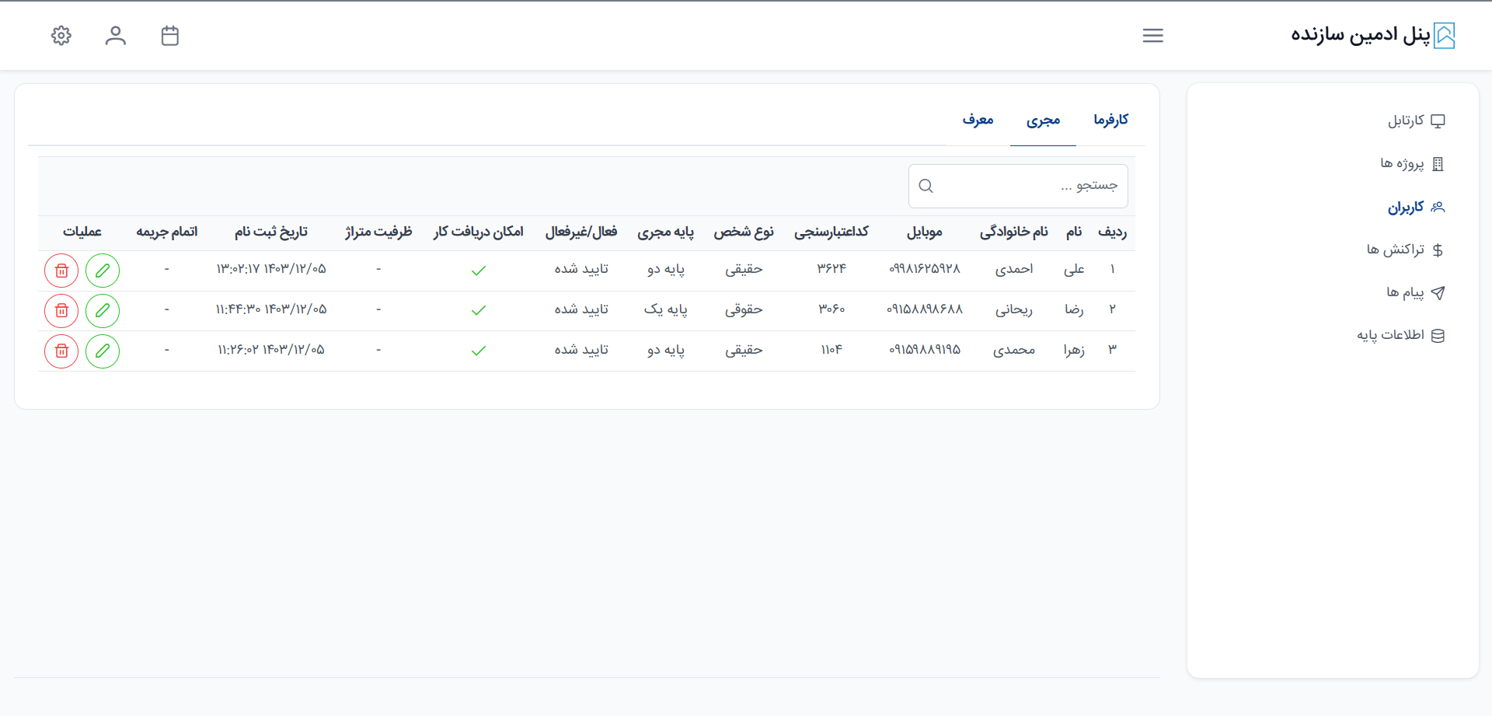Screen dimensions: 1492x716
Task: Click edit icon for زهرا محمدی
Action: pos(103,351)
